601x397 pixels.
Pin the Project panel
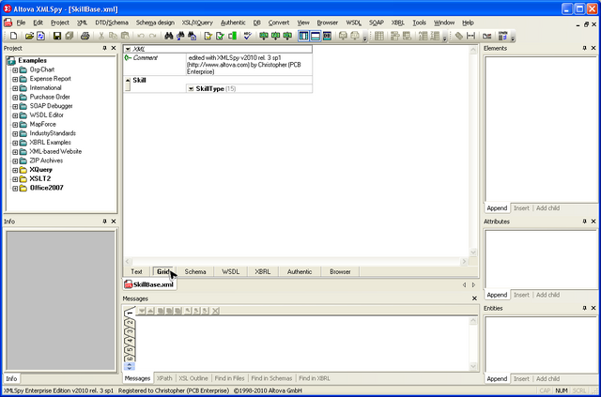(104, 48)
